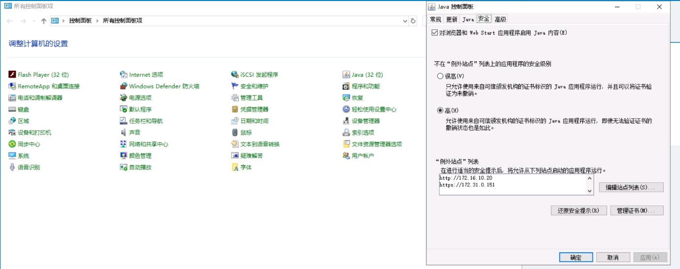This screenshot has width=680, height=269.
Task: Click the 所有控制面板项 breadcrumb
Action: (123, 21)
